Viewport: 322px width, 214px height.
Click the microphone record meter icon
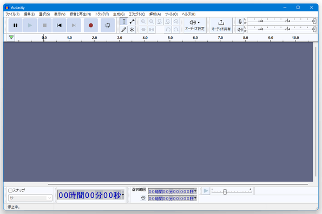pyautogui.click(x=240, y=22)
